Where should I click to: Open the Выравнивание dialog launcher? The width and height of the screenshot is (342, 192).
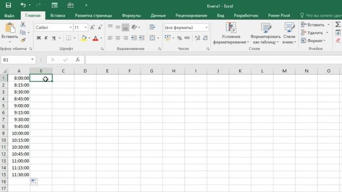pyautogui.click(x=159, y=49)
